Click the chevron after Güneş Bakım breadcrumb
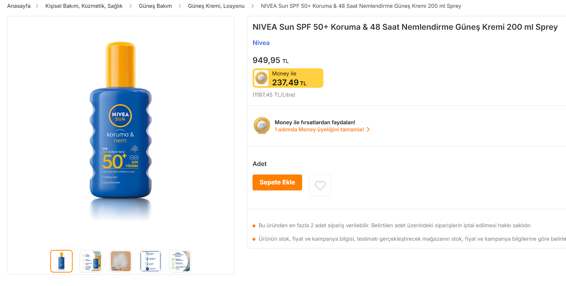This screenshot has height=286, width=566. pos(180,6)
